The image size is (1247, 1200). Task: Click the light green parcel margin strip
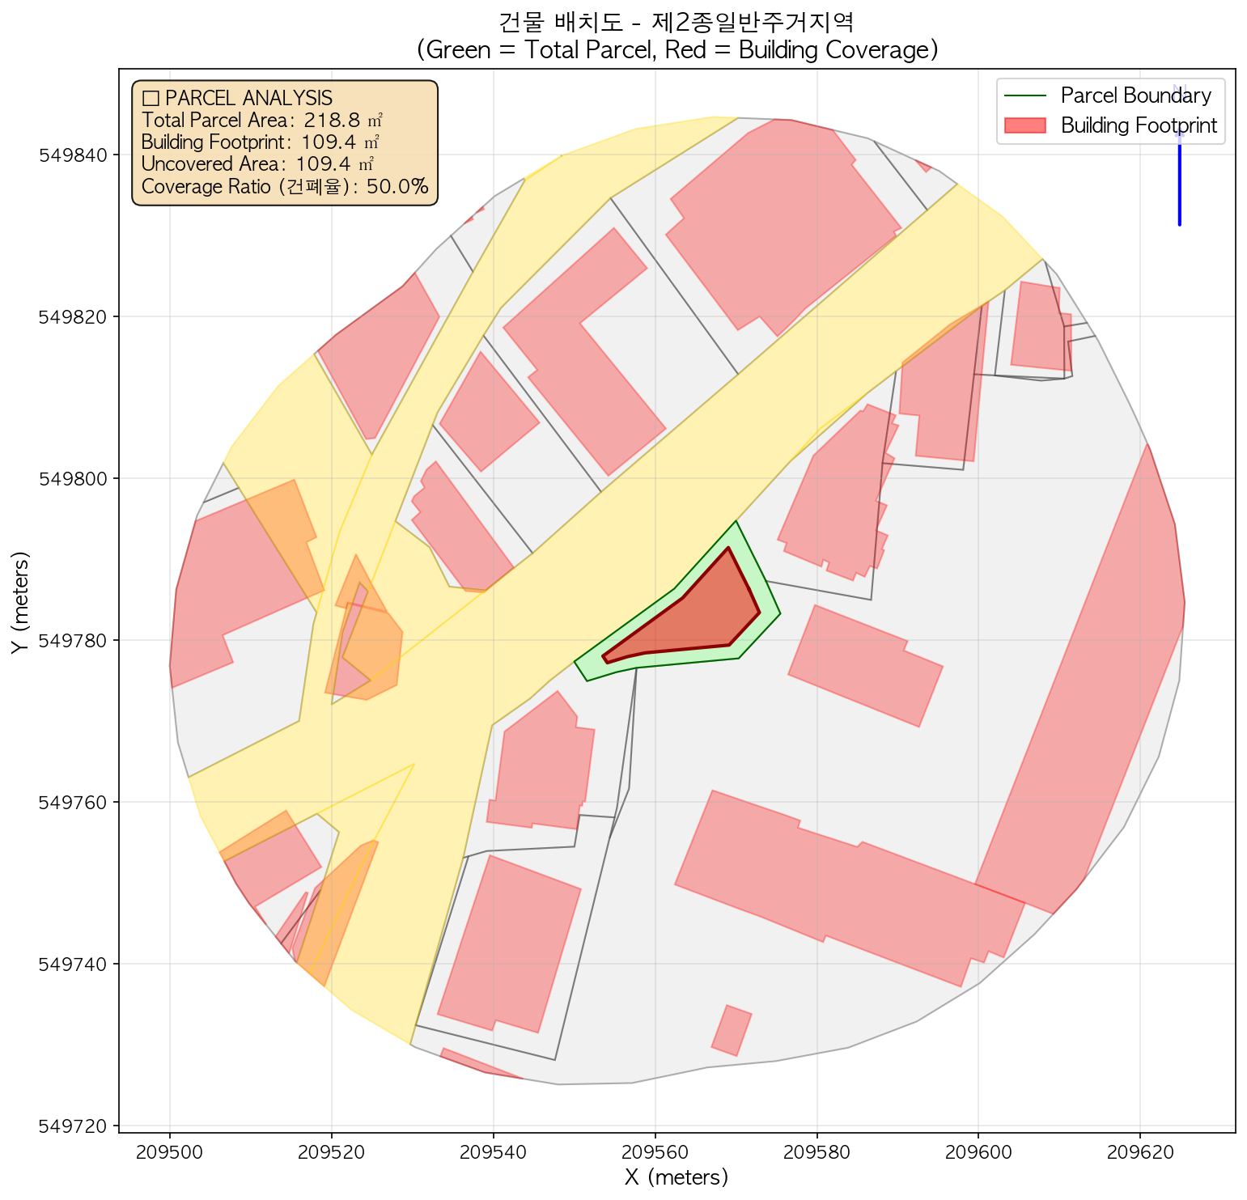click(769, 614)
